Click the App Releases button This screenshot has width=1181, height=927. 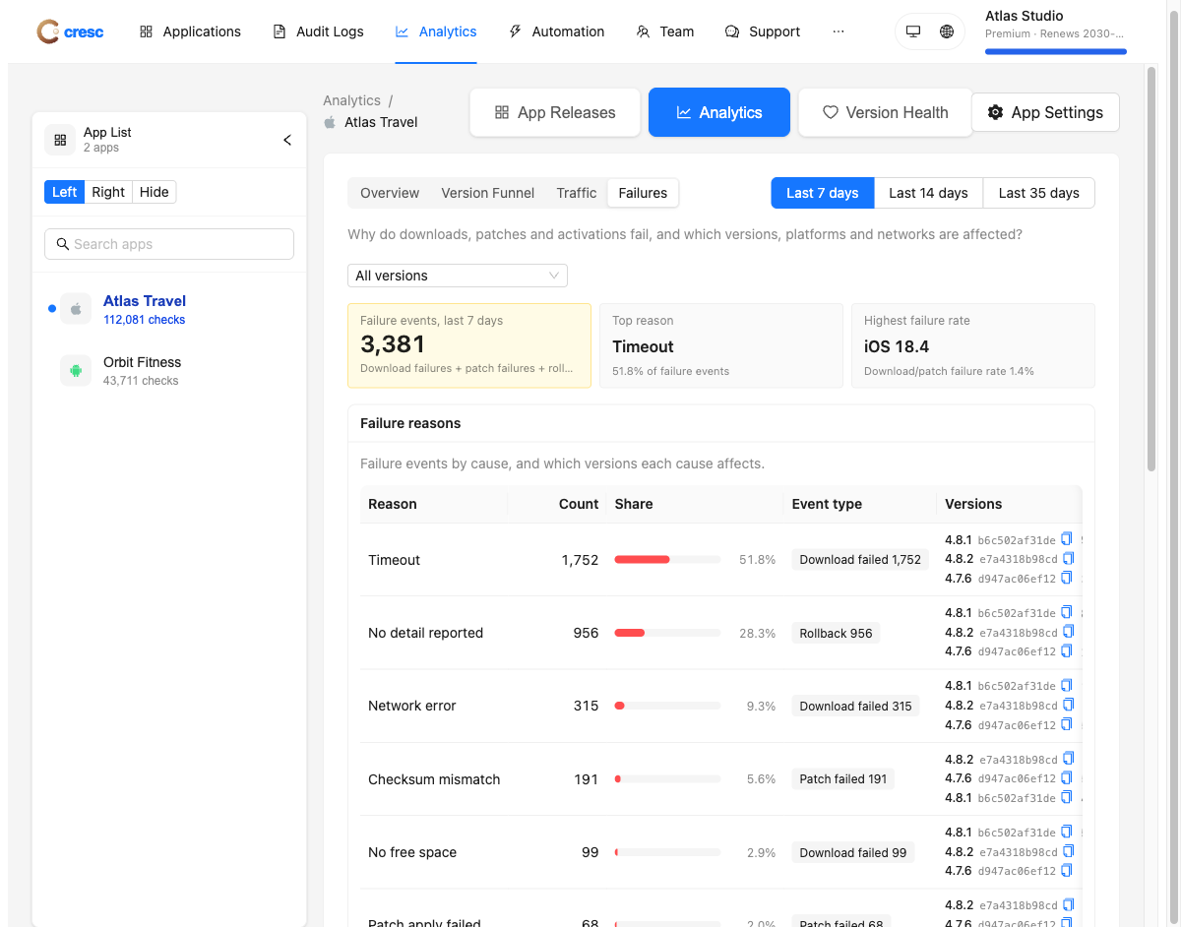555,112
